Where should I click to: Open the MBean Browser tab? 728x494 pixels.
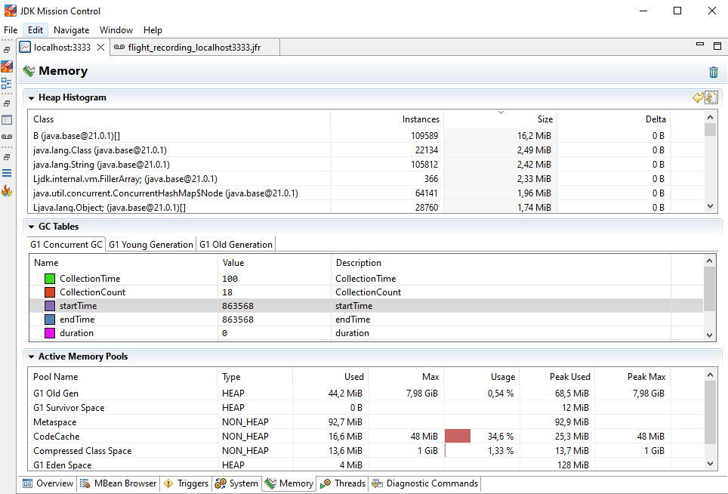pyautogui.click(x=119, y=483)
